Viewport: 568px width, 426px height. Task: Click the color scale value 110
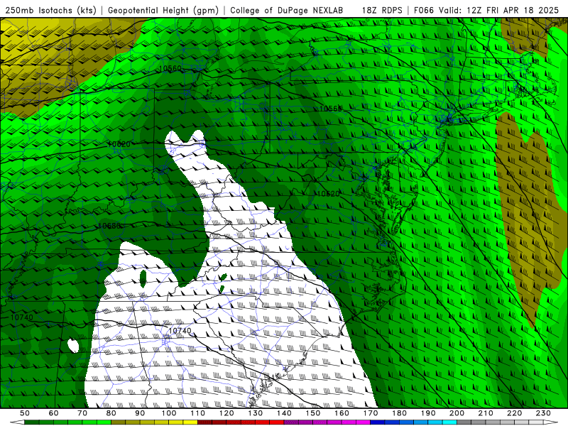pyautogui.click(x=198, y=413)
